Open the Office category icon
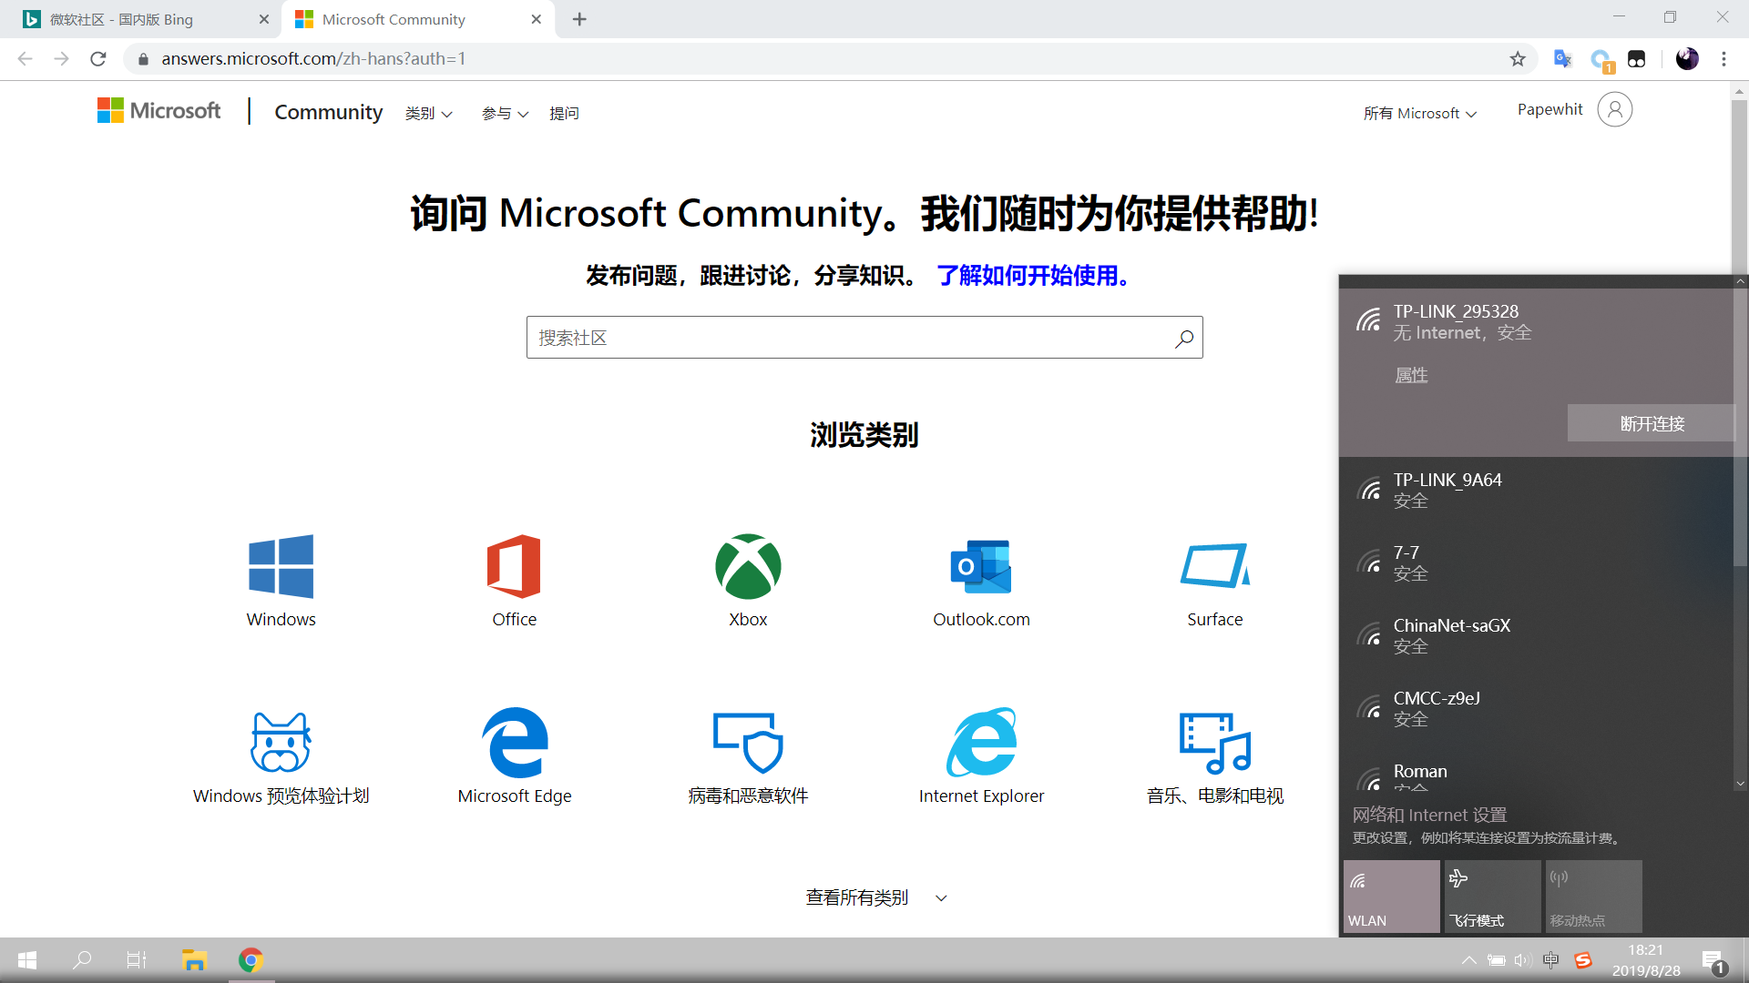This screenshot has width=1749, height=983. 514,566
